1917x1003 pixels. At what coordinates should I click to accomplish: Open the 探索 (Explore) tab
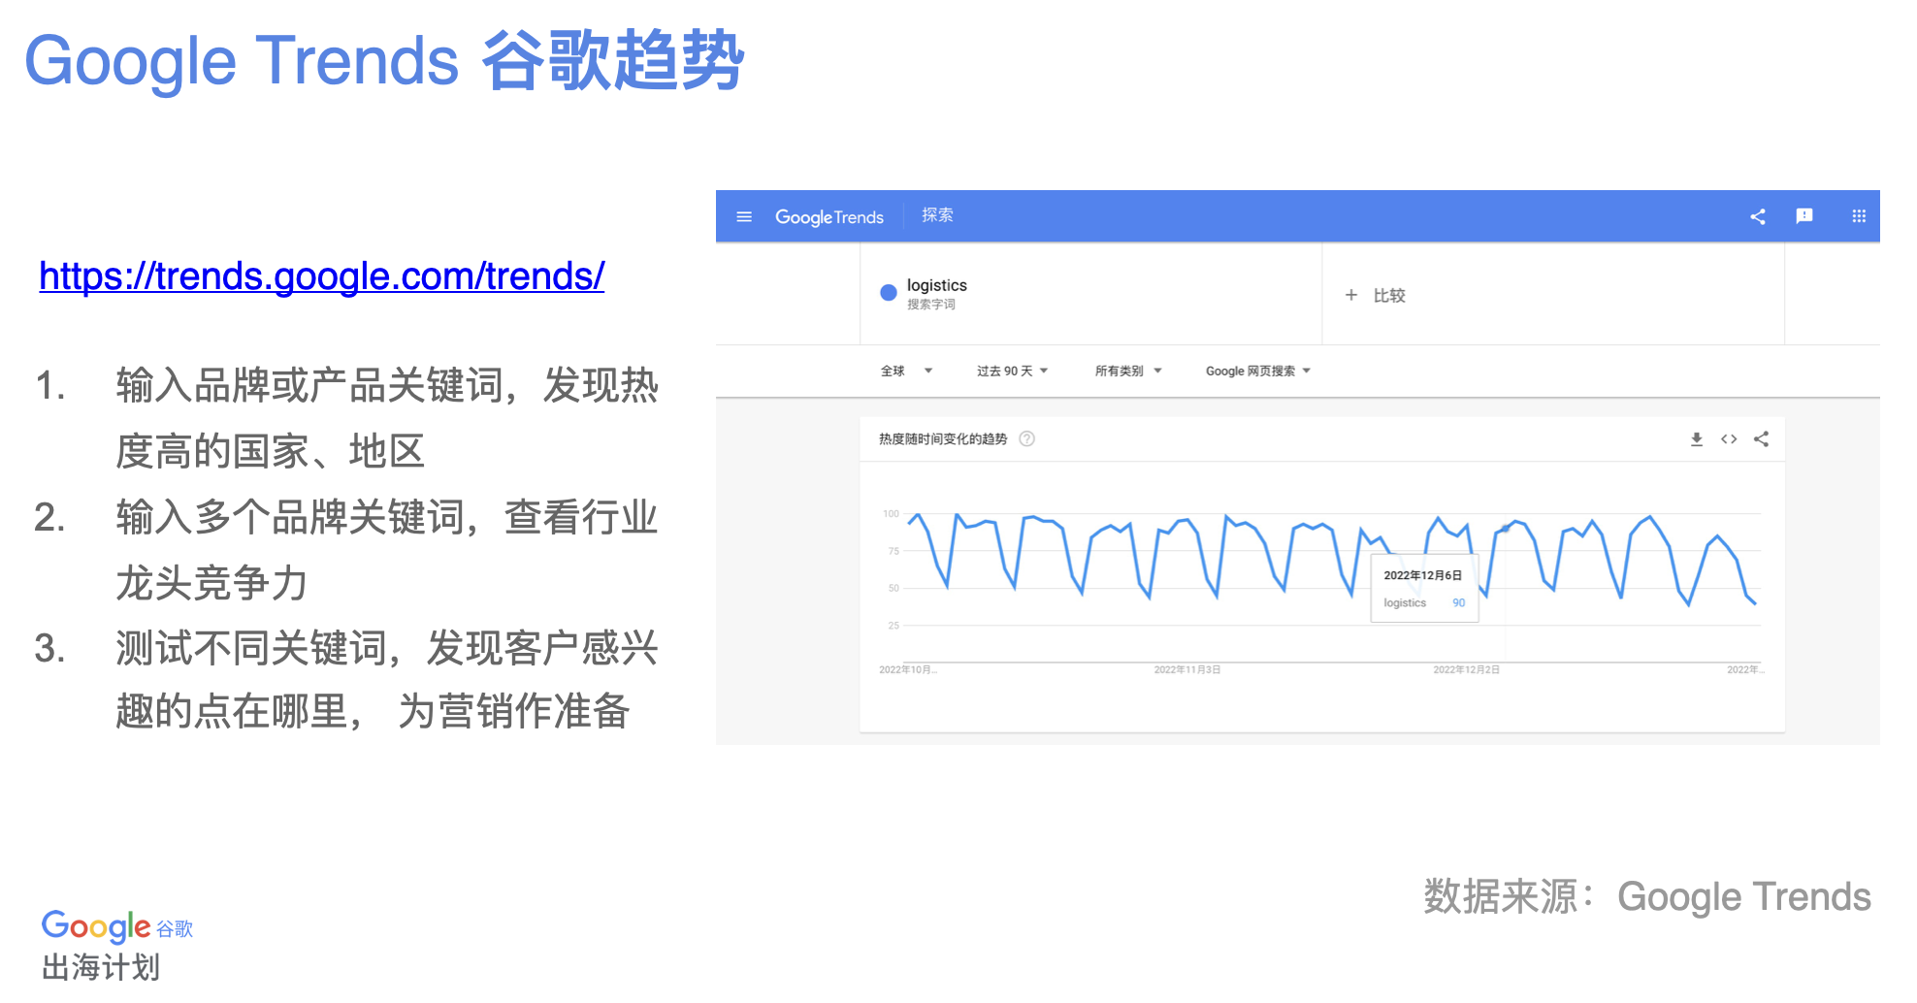[x=937, y=215]
